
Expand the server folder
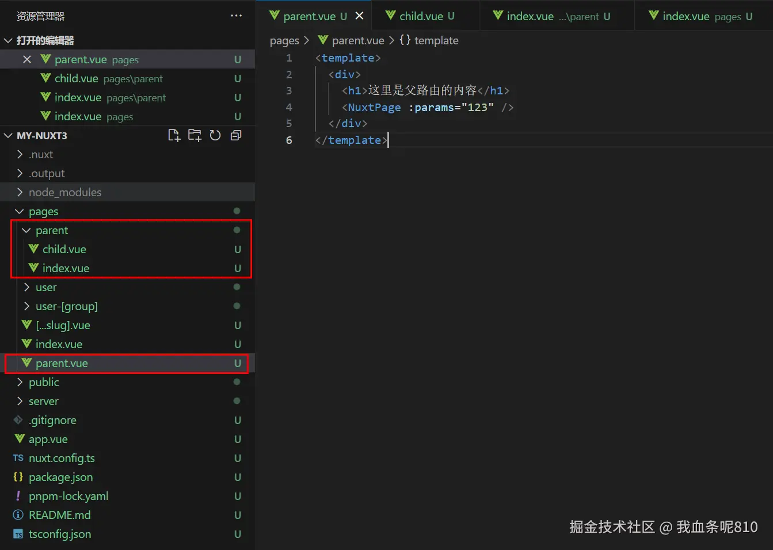[x=20, y=401]
